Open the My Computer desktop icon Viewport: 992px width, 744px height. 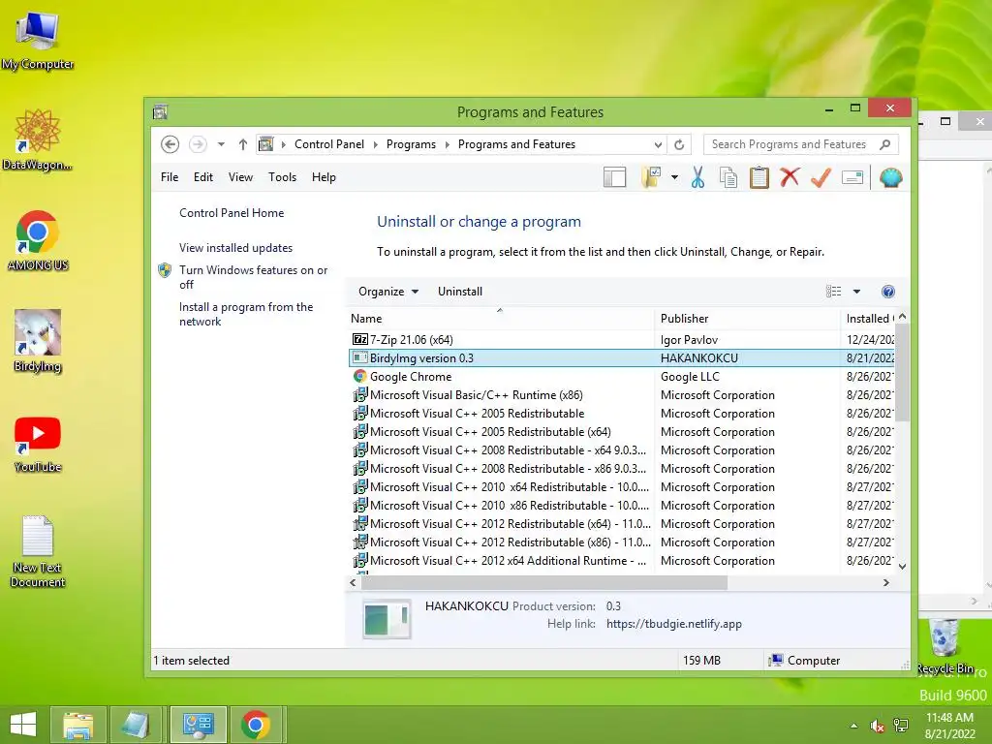38,41
